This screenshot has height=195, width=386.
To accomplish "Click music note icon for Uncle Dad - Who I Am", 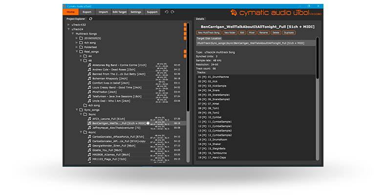I will coord(89,101).
